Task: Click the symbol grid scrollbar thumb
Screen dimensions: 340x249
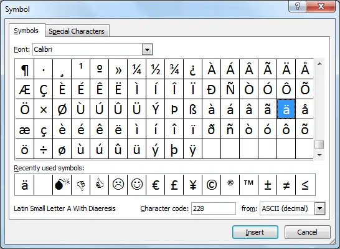Action: tap(319, 145)
